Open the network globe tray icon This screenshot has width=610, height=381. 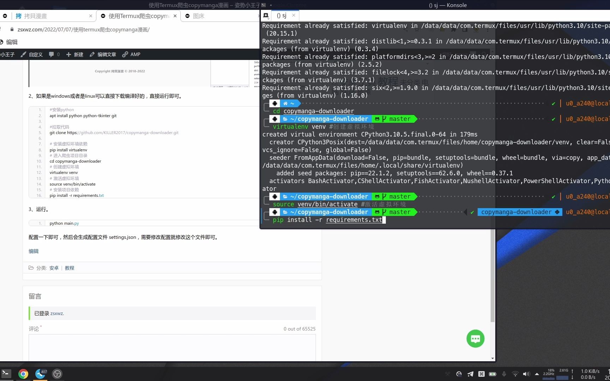point(459,374)
